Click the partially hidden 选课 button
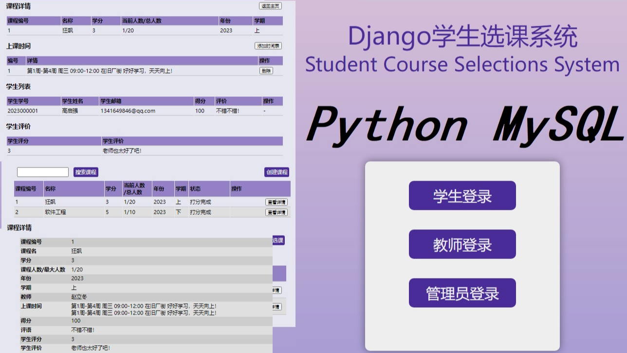This screenshot has width=627, height=353. coord(278,241)
